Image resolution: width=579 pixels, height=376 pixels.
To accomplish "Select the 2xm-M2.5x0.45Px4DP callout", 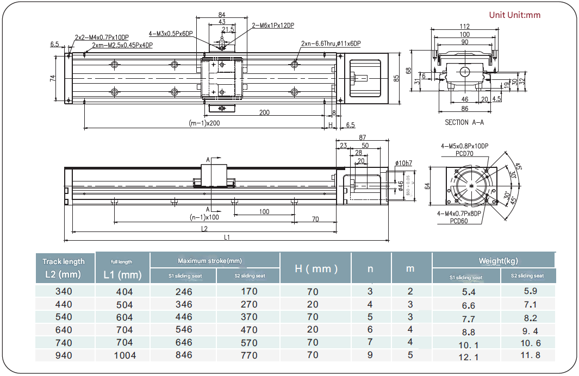I will point(122,45).
